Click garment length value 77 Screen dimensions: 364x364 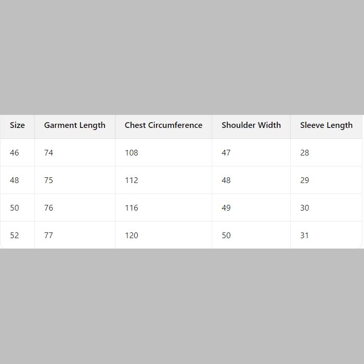49,236
